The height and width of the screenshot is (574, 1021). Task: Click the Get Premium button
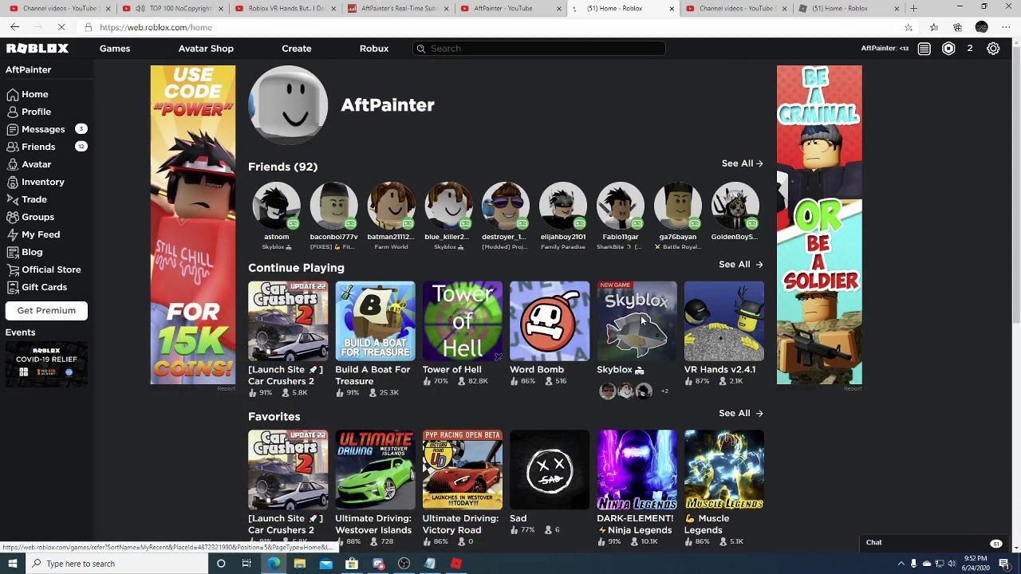pyautogui.click(x=46, y=311)
